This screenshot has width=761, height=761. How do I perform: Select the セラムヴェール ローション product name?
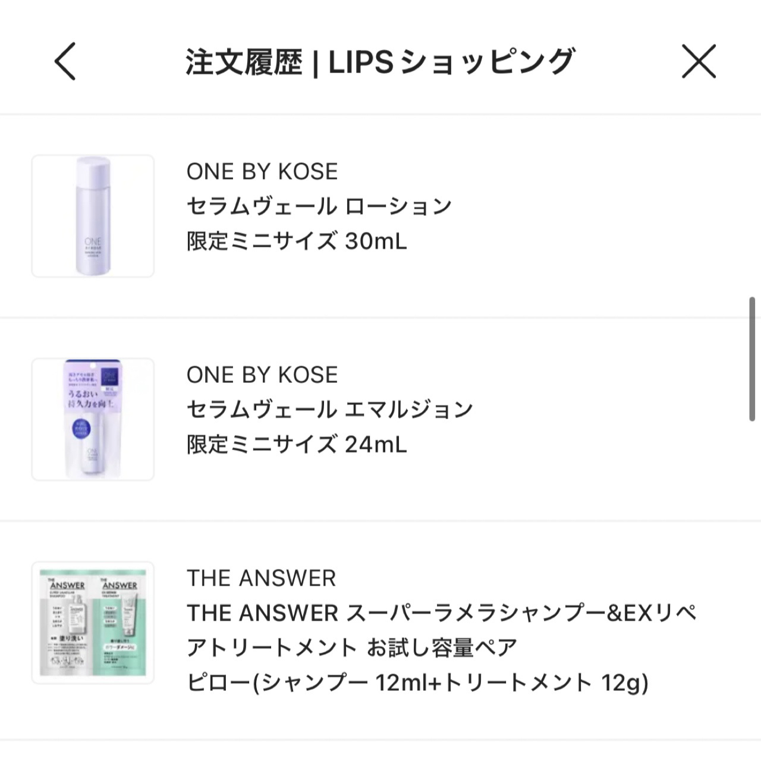point(319,206)
